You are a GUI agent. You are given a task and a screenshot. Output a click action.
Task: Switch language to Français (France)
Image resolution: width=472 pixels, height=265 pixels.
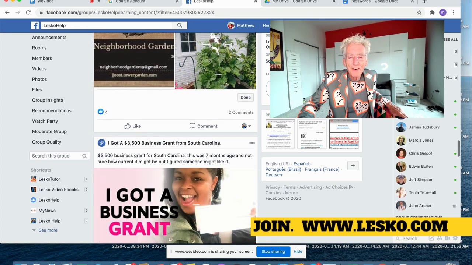pyautogui.click(x=322, y=169)
